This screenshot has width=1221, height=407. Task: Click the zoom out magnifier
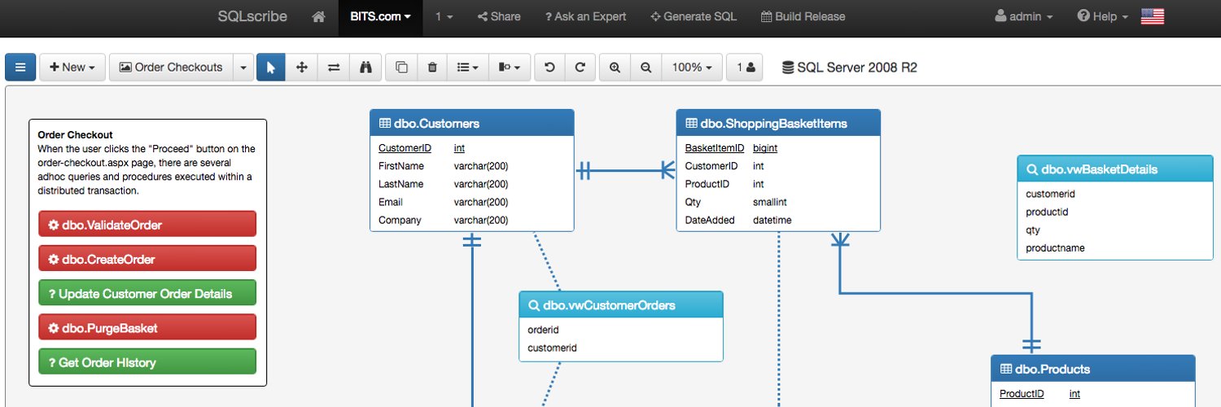[646, 68]
